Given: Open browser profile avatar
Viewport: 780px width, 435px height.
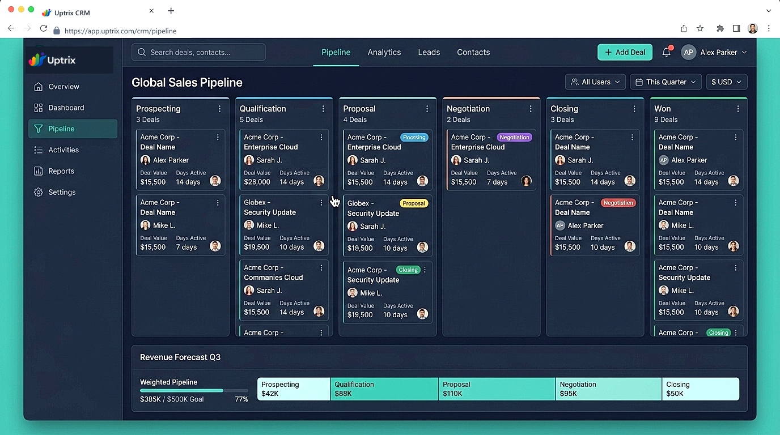Looking at the screenshot, I should pos(753,28).
